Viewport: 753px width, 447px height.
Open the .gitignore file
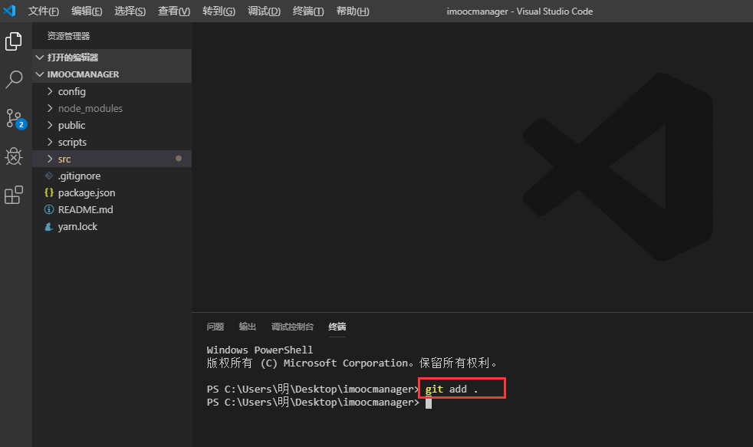tap(79, 176)
